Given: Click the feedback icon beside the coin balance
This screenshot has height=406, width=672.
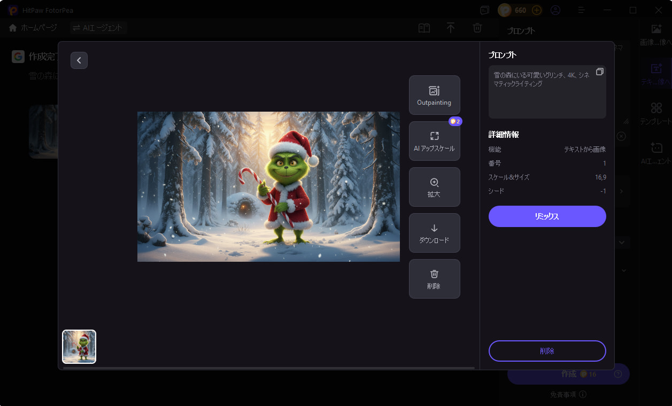Looking at the screenshot, I should 484,10.
